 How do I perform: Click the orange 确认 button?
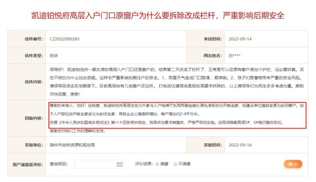pyautogui.click(x=293, y=164)
